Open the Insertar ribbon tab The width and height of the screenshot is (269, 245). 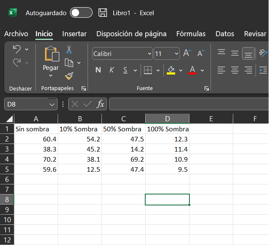tap(75, 34)
